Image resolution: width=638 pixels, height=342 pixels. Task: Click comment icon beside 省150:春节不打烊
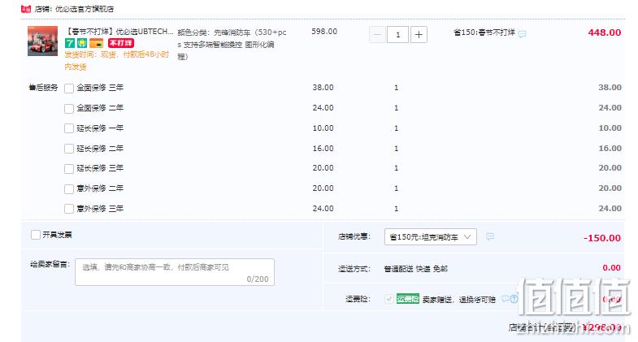click(522, 34)
